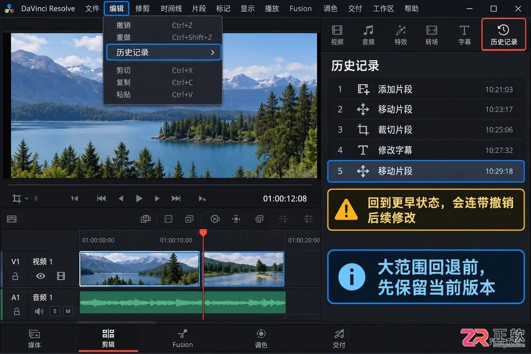
Task: Choose 剪切 from the edit menu
Action: point(163,70)
